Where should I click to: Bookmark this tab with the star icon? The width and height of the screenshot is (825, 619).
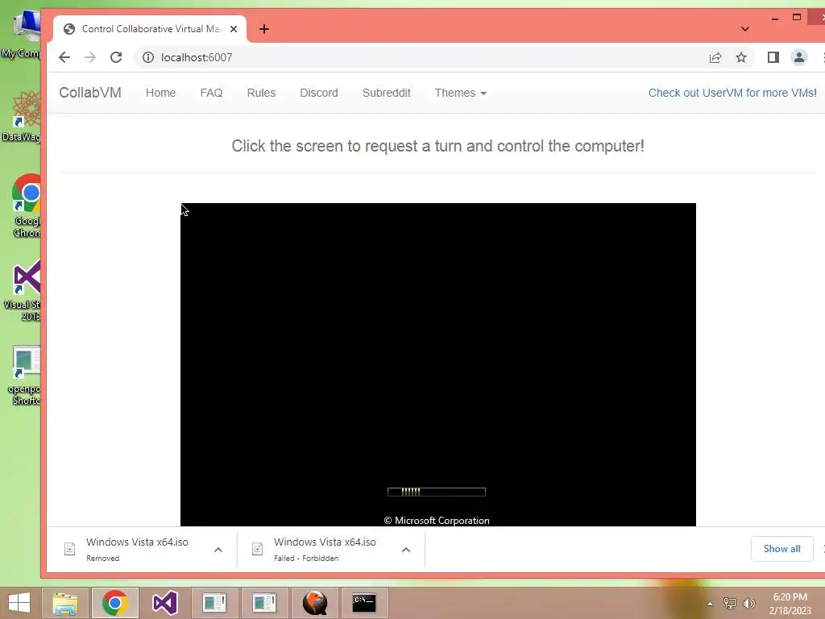pyautogui.click(x=741, y=57)
